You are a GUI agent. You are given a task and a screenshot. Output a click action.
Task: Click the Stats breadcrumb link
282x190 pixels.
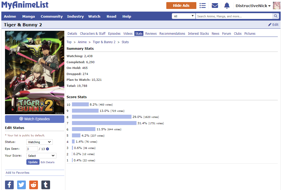pyautogui.click(x=125, y=42)
